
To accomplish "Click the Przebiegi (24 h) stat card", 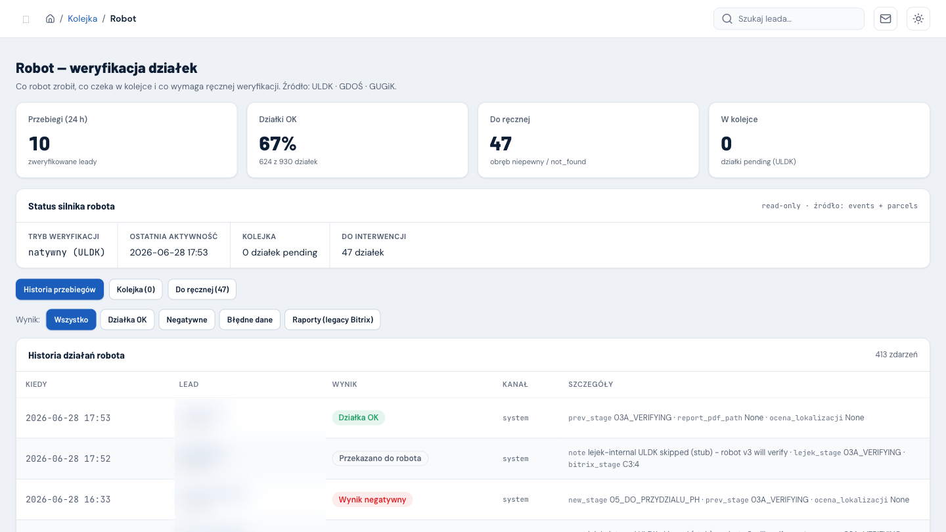I will [x=126, y=140].
